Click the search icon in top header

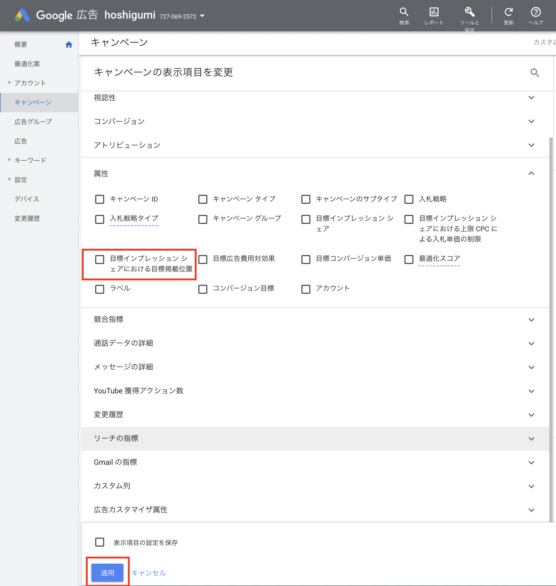(404, 12)
